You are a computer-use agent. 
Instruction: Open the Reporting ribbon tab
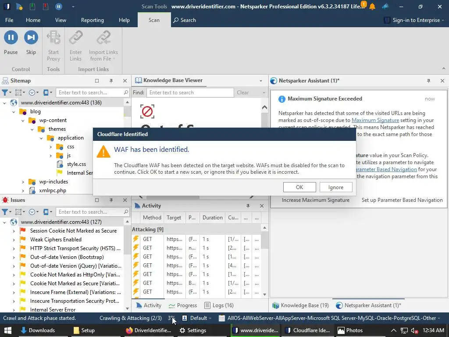point(93,20)
